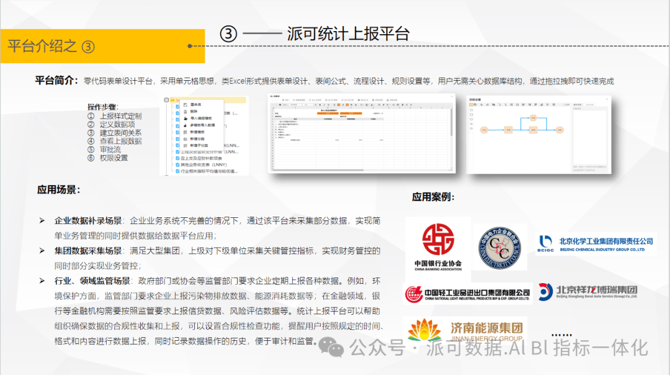The image size is (670, 375).
Task: Collapse the root folder in the tree
Action: pos(167,100)
